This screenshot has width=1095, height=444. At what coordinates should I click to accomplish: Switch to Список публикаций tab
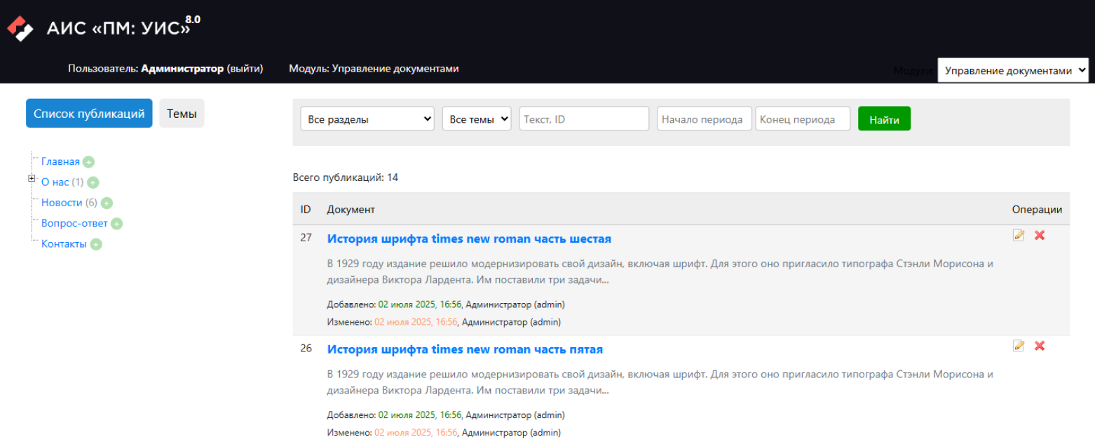[x=89, y=114]
